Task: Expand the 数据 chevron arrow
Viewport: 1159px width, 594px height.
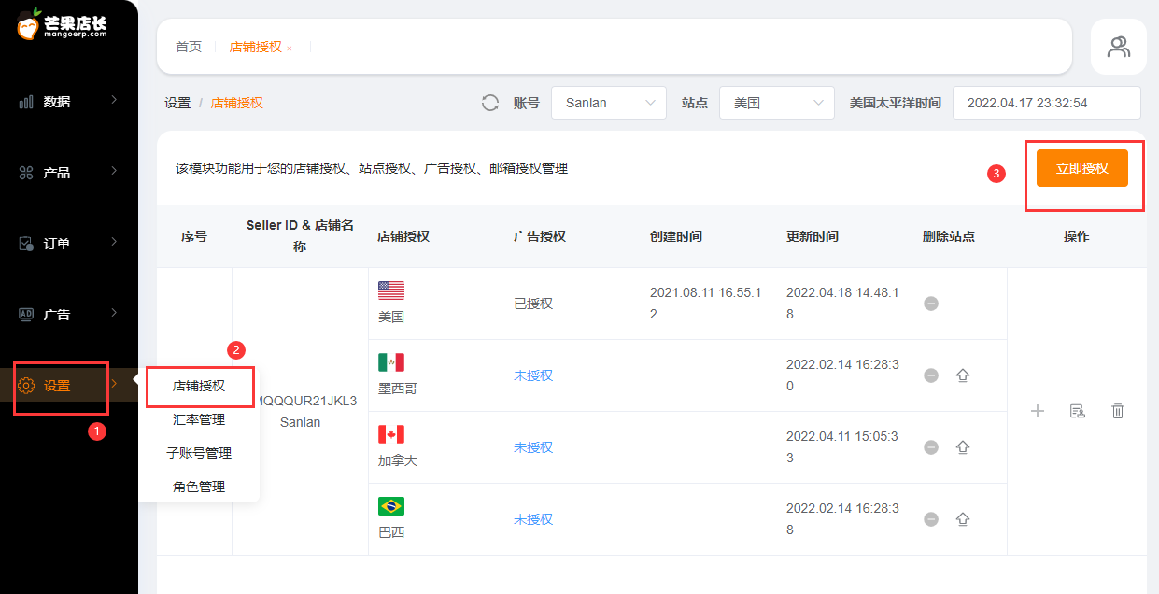Action: [114, 100]
